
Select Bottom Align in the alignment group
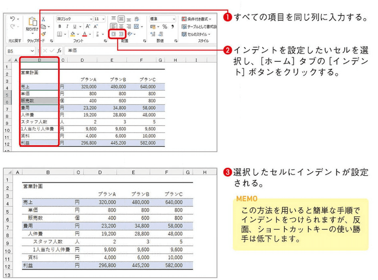pyautogui.click(x=129, y=19)
